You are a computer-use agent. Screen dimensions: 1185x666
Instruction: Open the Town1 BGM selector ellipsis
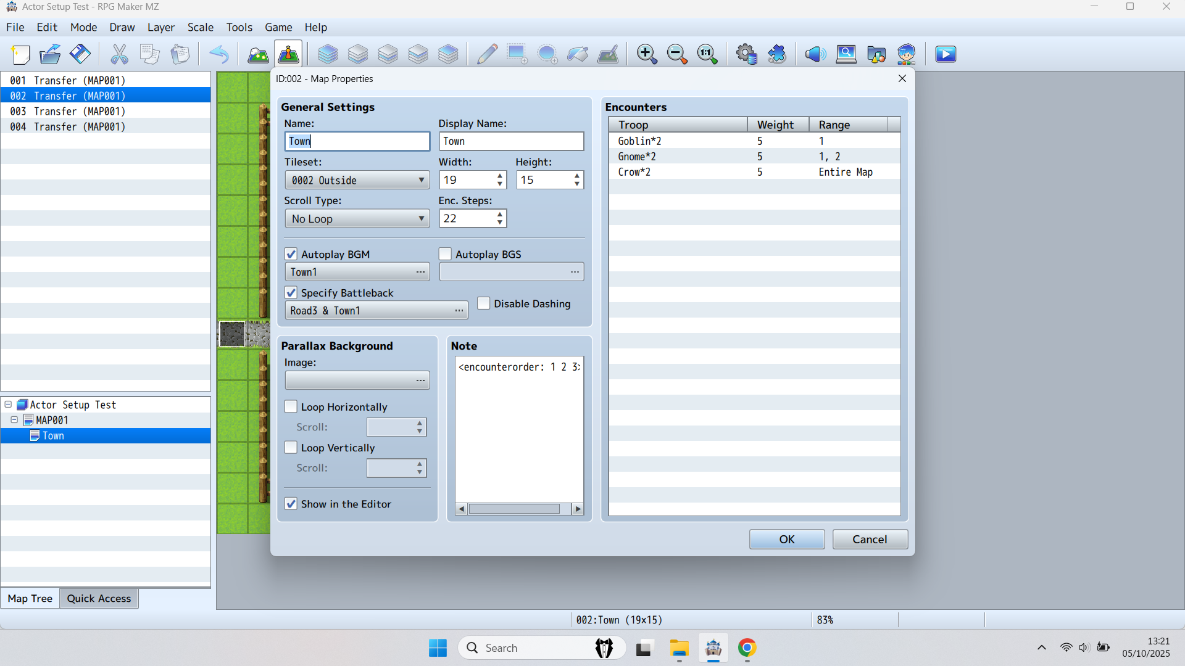[420, 272]
